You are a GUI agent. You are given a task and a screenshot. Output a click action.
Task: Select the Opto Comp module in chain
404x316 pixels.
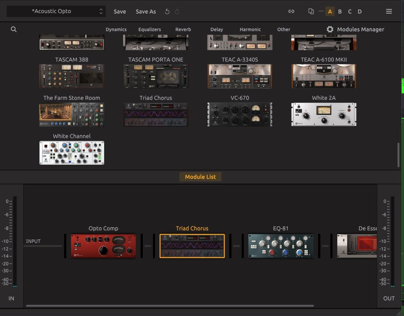[x=103, y=246]
